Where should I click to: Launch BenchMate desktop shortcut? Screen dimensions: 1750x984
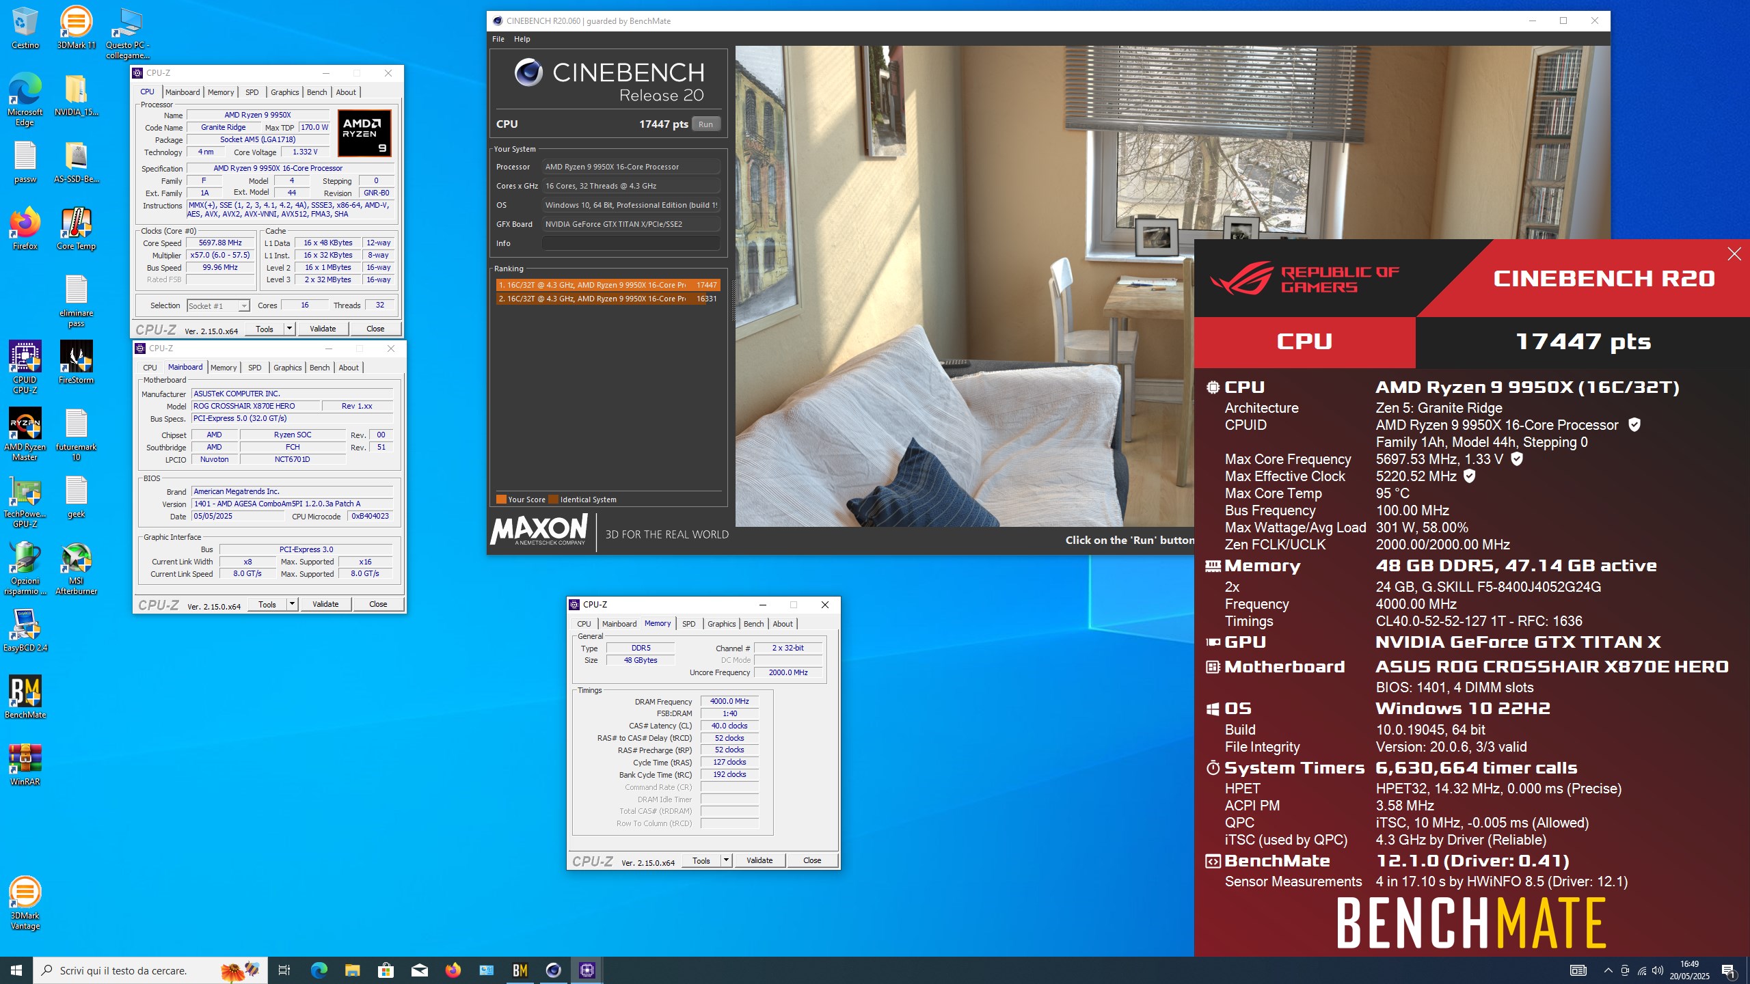coord(25,697)
